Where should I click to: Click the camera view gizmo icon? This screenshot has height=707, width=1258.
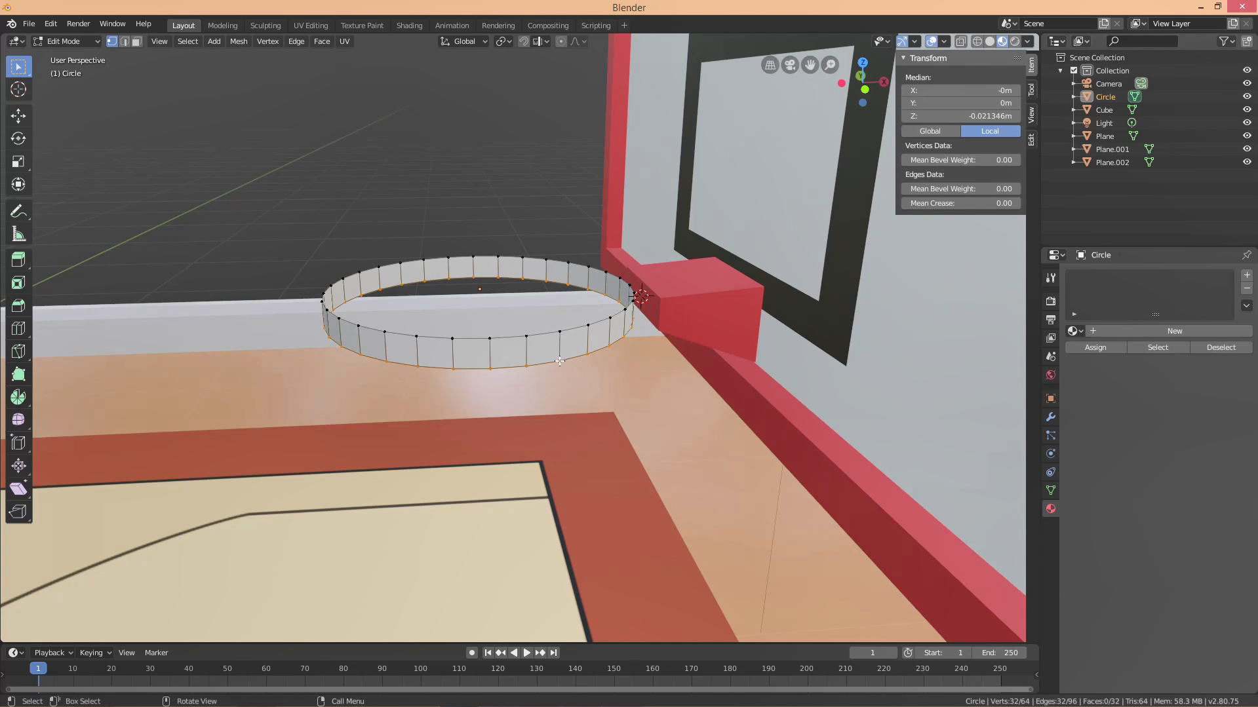pos(790,65)
